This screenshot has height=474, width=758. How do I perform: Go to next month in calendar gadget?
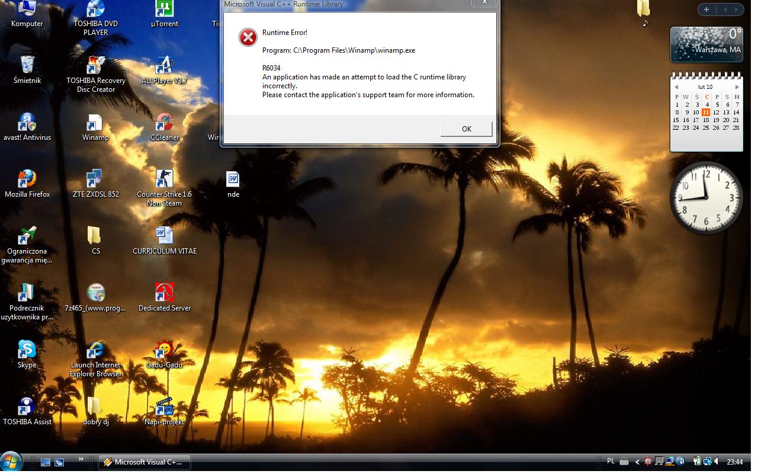[x=737, y=87]
